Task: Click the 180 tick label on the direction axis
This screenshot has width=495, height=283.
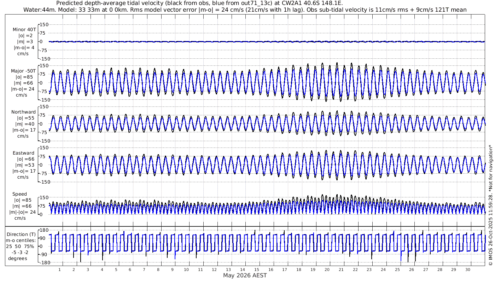Action: tap(43, 230)
